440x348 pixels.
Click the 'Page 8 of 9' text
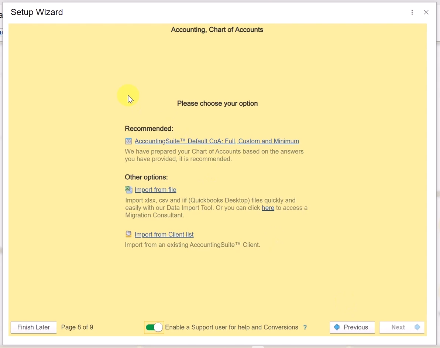tap(77, 327)
